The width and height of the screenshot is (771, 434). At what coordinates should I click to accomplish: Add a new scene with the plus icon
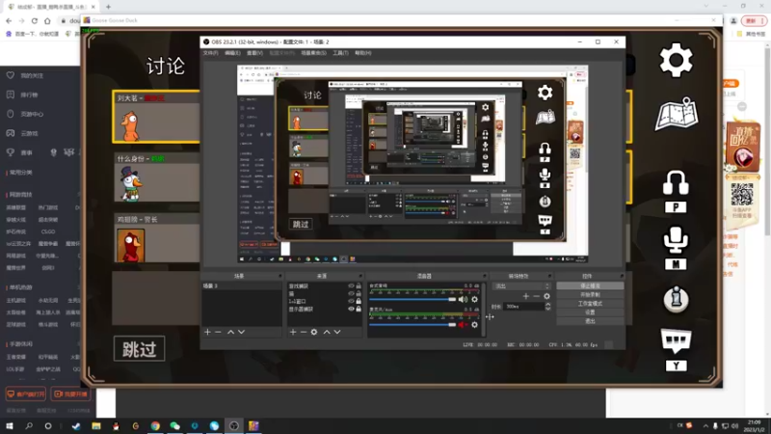[x=207, y=332]
